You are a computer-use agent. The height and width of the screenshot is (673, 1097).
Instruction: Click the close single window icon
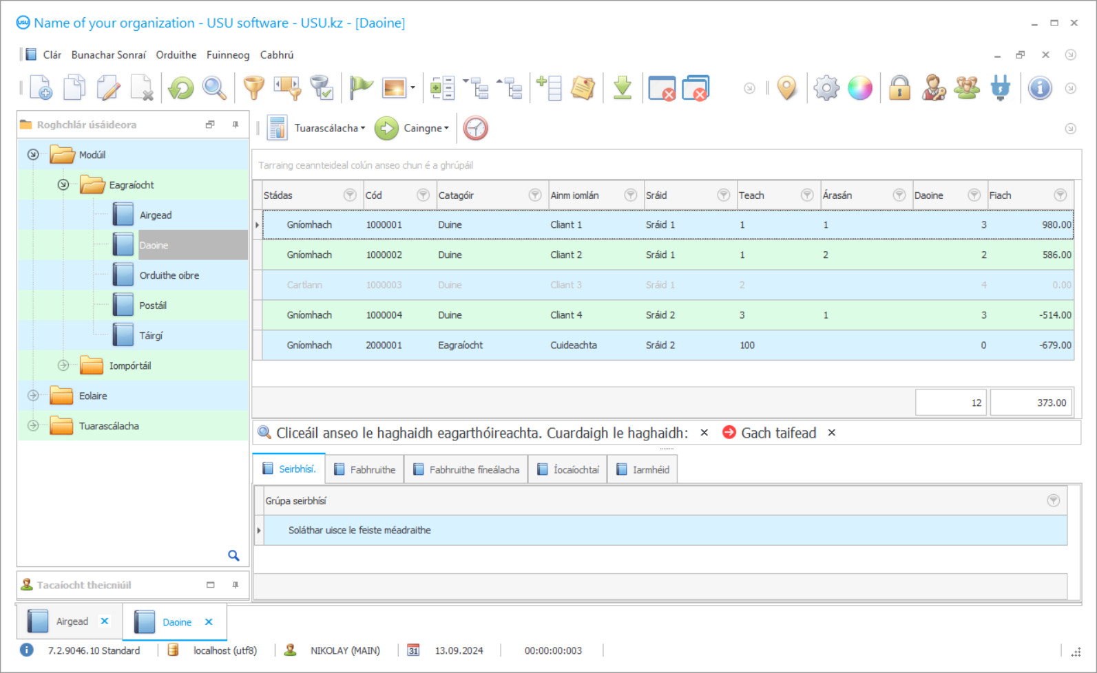[662, 88]
